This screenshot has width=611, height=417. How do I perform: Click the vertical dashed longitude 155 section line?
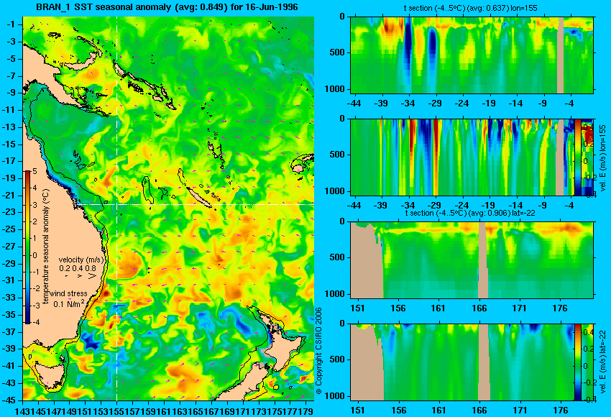point(117,208)
